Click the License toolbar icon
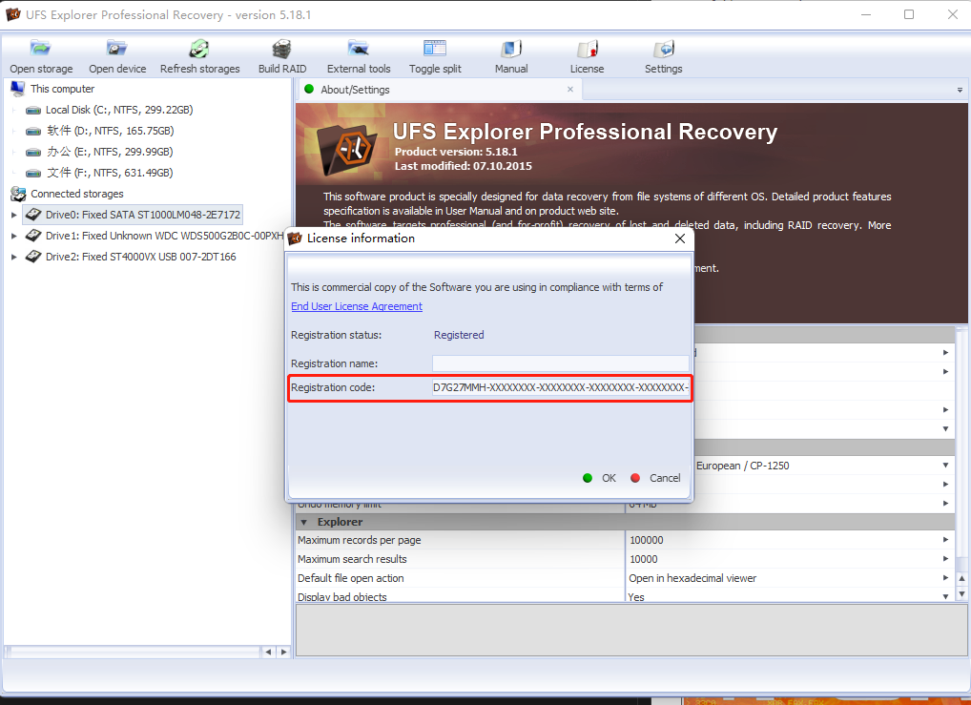This screenshot has height=705, width=971. [587, 50]
